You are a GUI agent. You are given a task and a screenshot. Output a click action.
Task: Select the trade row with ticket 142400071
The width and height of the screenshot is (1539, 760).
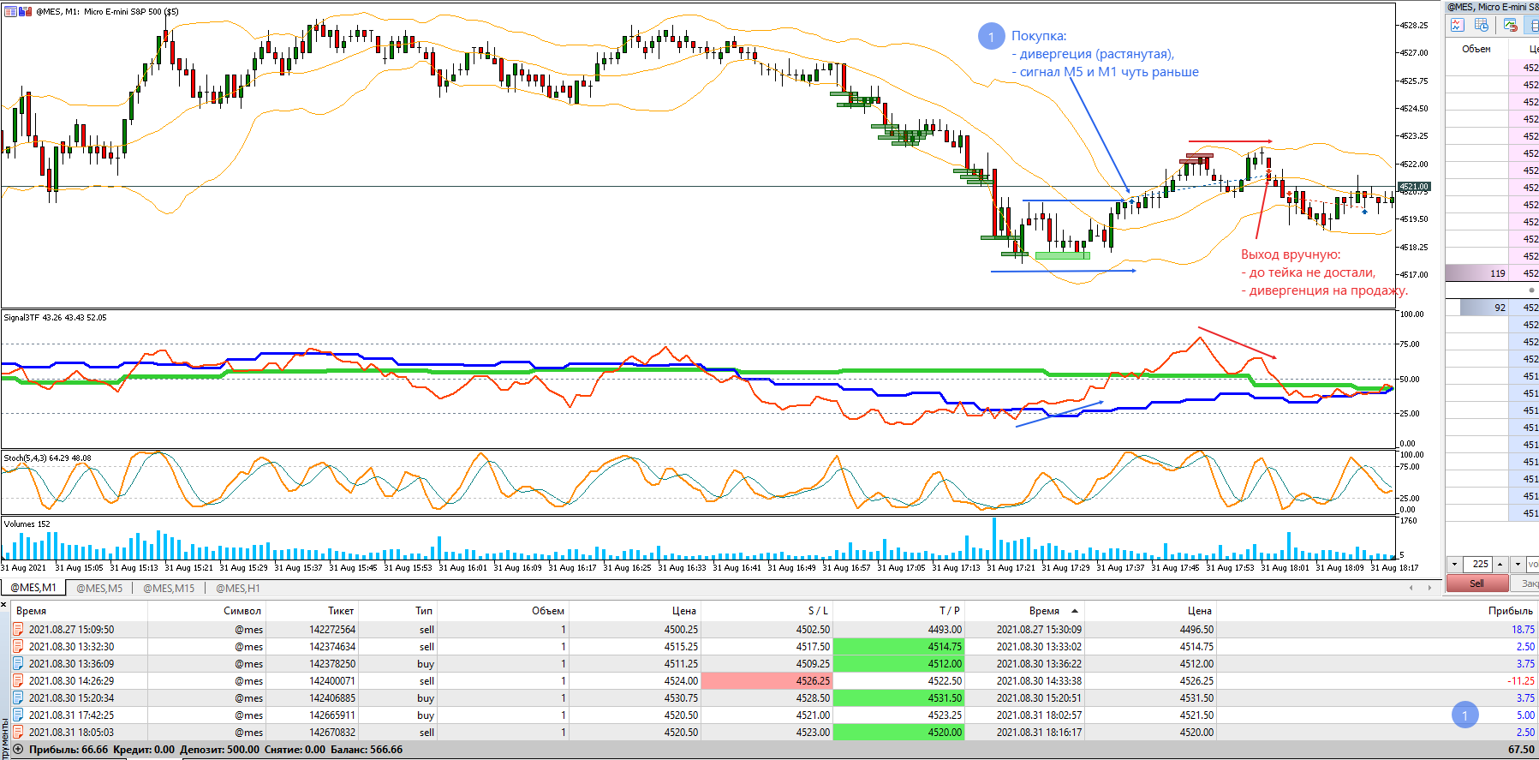point(769,680)
